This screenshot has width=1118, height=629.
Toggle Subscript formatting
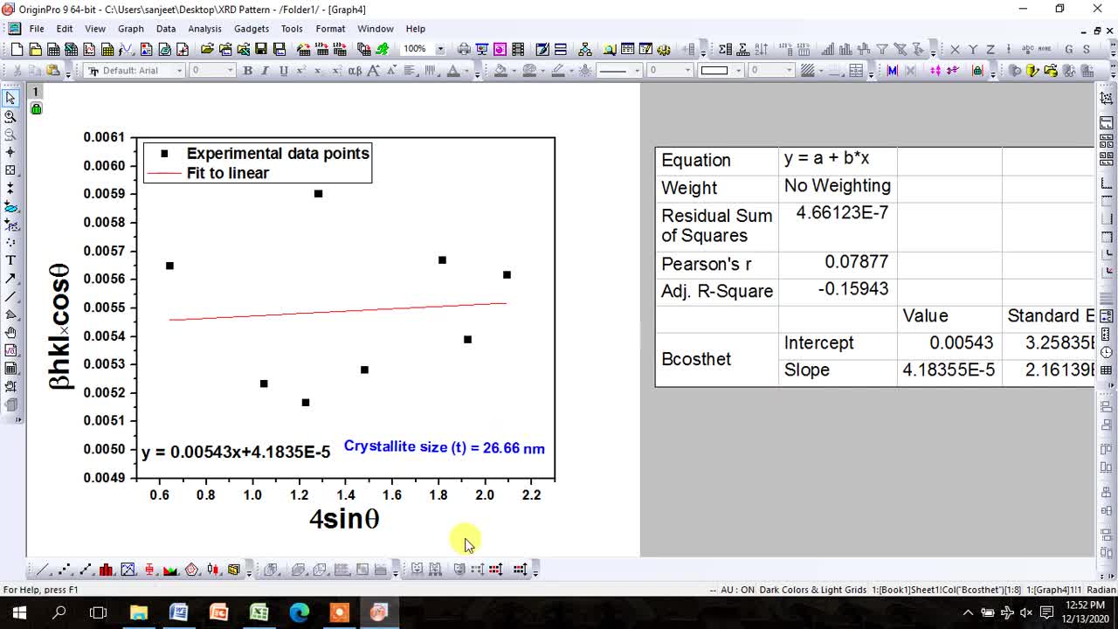(x=319, y=71)
